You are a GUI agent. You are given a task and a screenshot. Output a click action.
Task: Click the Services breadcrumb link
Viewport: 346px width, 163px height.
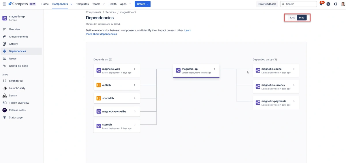coord(110,12)
